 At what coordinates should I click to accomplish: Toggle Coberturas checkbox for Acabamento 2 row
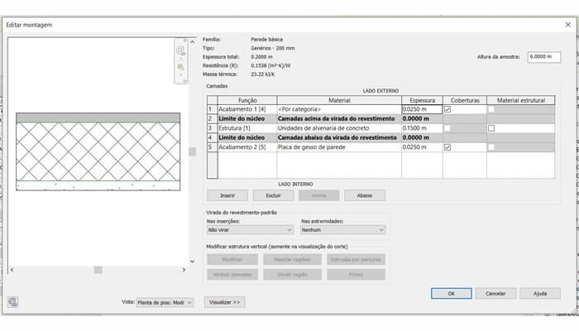[x=447, y=147]
